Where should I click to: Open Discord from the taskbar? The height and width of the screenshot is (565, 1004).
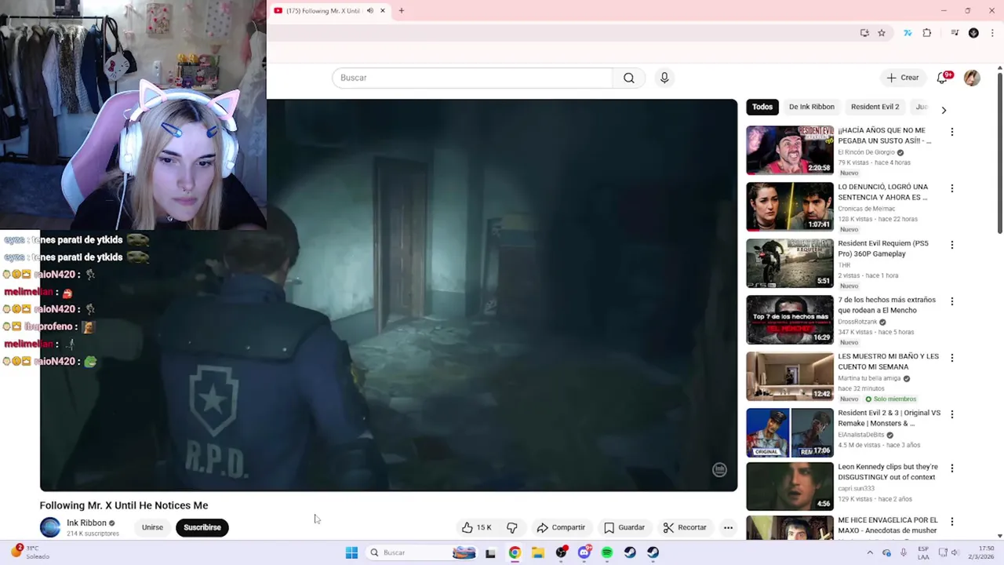click(x=584, y=552)
